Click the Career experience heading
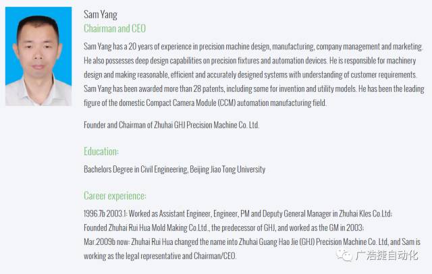This screenshot has height=274, width=432. (x=115, y=196)
